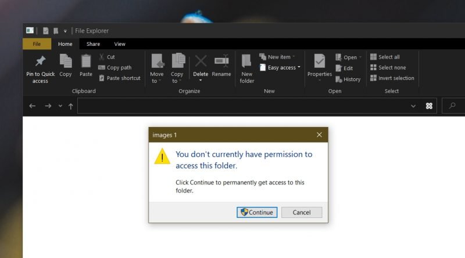The width and height of the screenshot is (465, 258).
Task: Click the Rename icon
Action: click(x=221, y=61)
